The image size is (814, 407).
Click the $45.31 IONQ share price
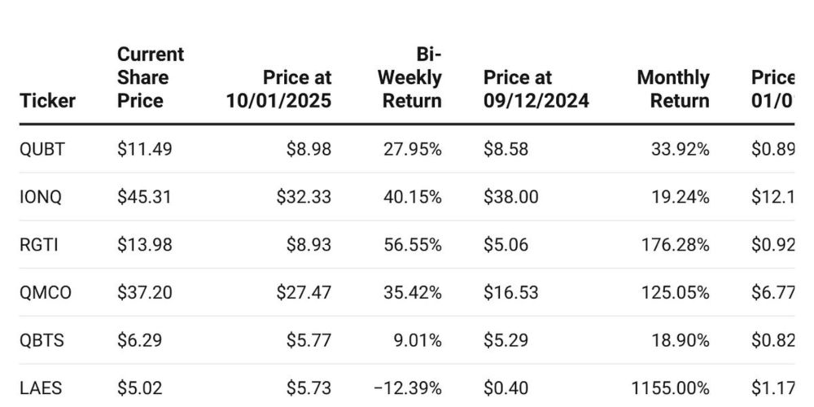tap(144, 197)
